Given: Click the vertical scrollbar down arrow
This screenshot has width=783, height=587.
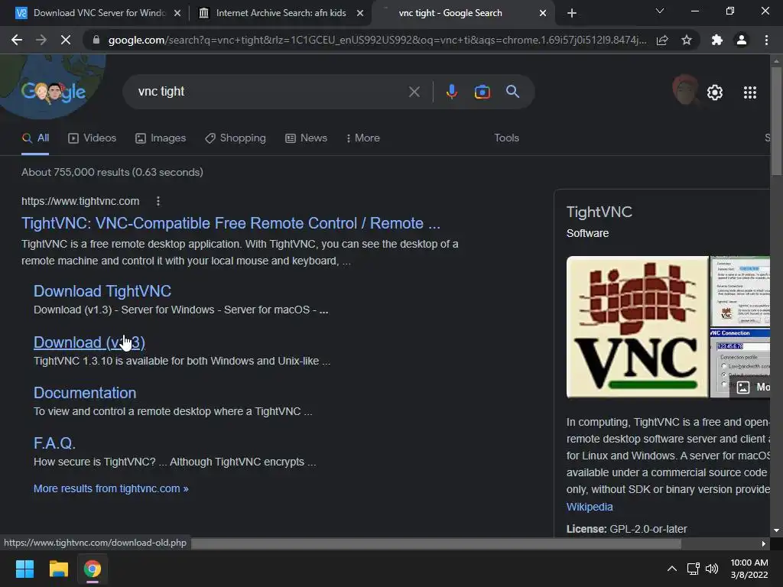Looking at the screenshot, I should (x=776, y=530).
